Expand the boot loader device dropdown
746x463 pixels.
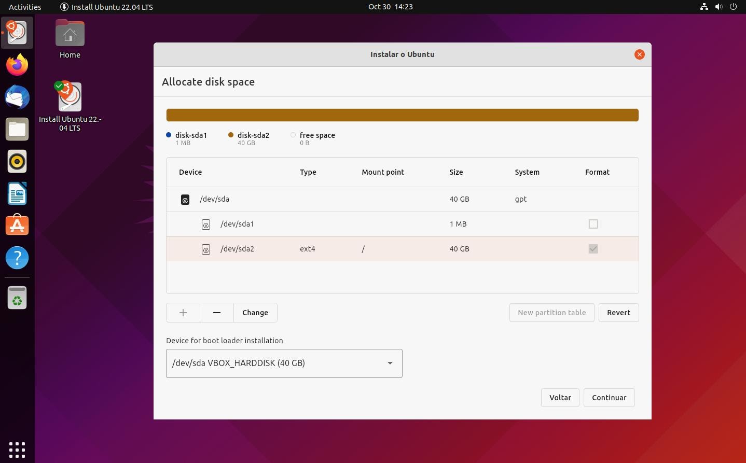tap(284, 363)
